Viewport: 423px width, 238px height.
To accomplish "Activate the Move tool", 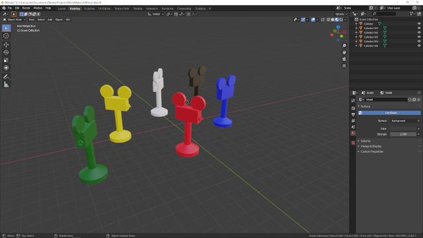I will (6, 44).
